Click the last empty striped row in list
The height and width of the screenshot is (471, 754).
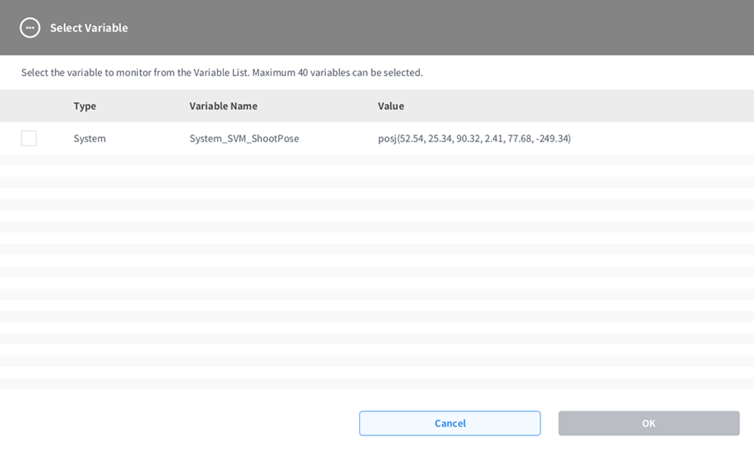tap(376, 383)
